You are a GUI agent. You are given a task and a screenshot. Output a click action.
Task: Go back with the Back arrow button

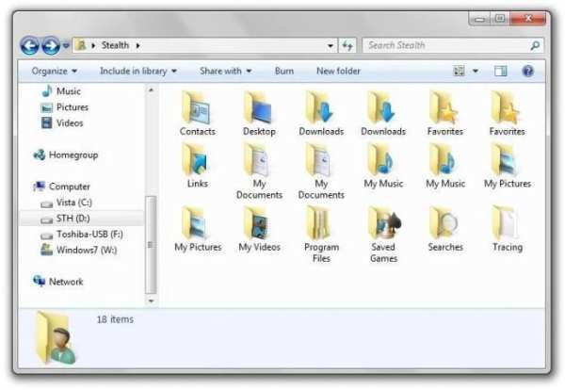(29, 46)
